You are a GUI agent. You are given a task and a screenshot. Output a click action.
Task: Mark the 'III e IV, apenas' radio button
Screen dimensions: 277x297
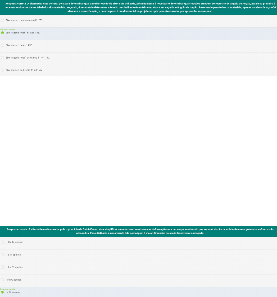[3, 279]
